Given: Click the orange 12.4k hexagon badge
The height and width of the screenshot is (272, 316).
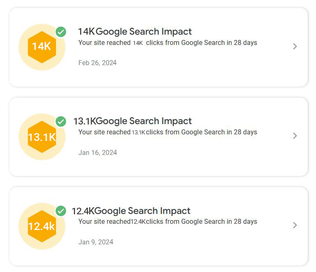Looking at the screenshot, I should click(42, 226).
